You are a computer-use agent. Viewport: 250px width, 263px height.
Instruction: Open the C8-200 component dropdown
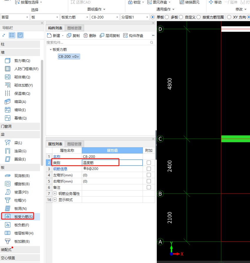click(105, 17)
